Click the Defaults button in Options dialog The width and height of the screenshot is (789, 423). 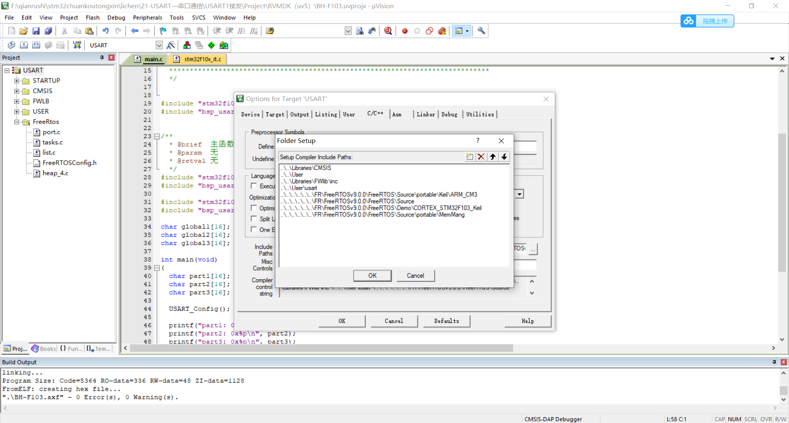(446, 321)
